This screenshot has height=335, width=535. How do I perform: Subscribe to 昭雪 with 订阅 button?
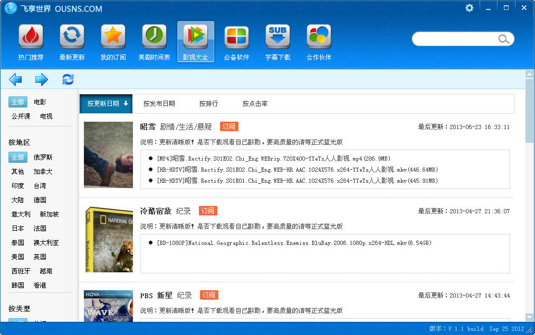[x=229, y=126]
